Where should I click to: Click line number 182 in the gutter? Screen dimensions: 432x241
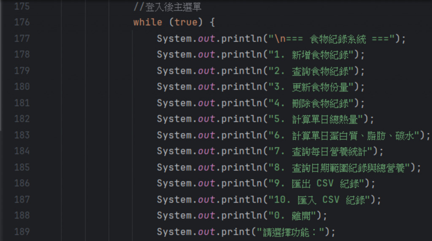[x=22, y=119]
